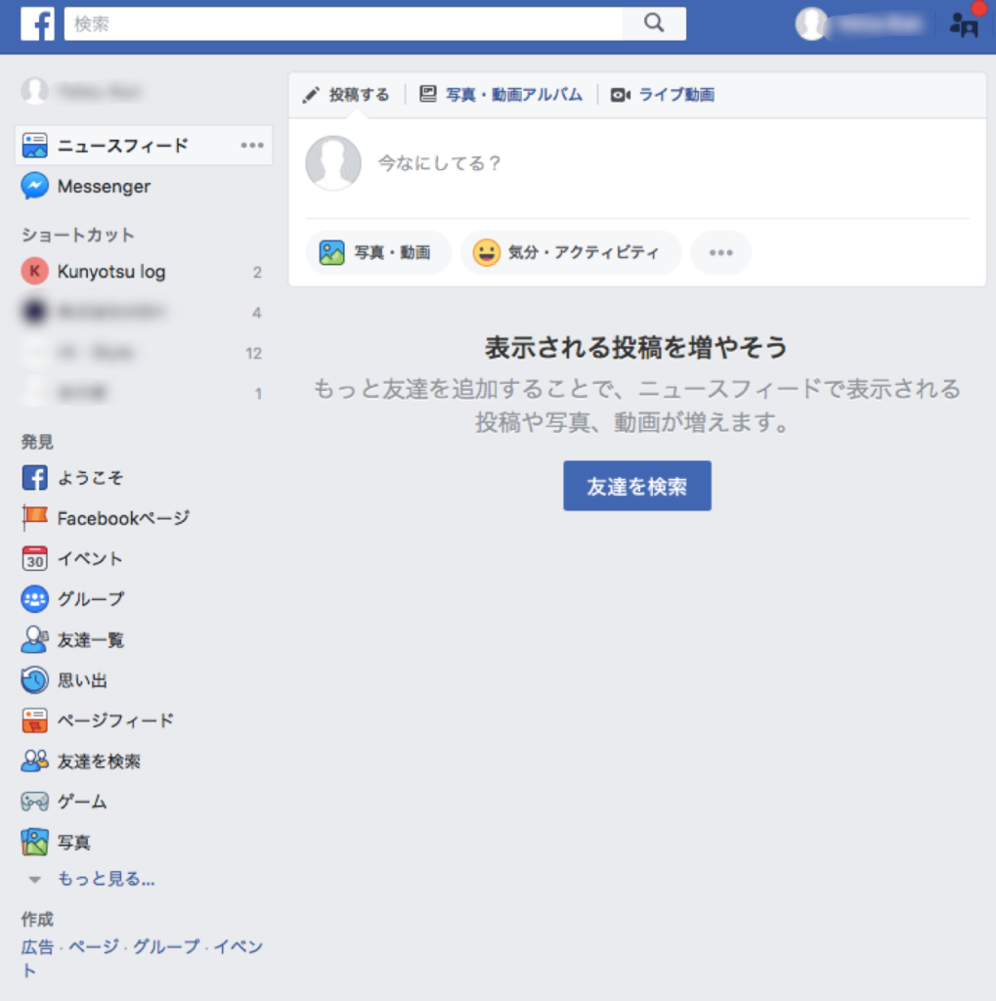
Task: Click the pencil icon on 投稿する
Action: [311, 95]
